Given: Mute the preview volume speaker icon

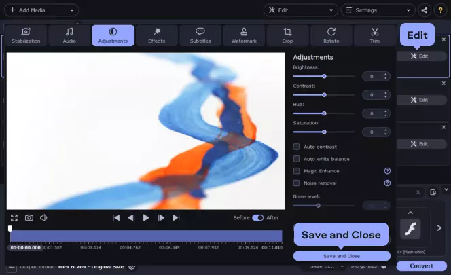Looking at the screenshot, I should coord(43,218).
